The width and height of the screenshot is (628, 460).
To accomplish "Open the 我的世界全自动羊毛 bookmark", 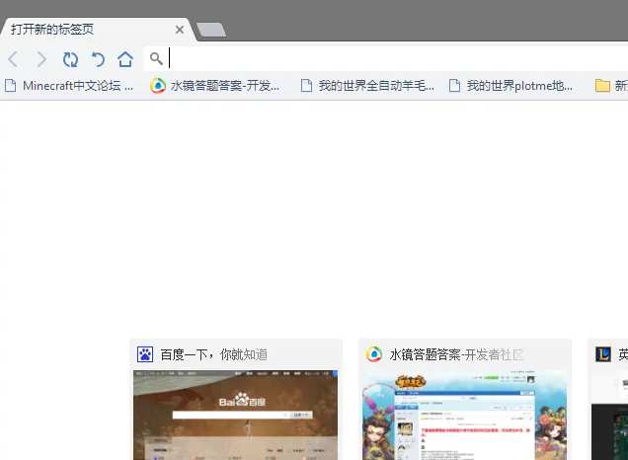I will pos(367,86).
